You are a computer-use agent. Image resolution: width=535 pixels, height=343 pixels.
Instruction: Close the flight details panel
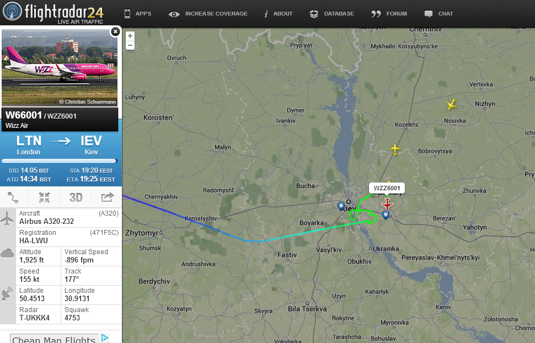(x=115, y=32)
